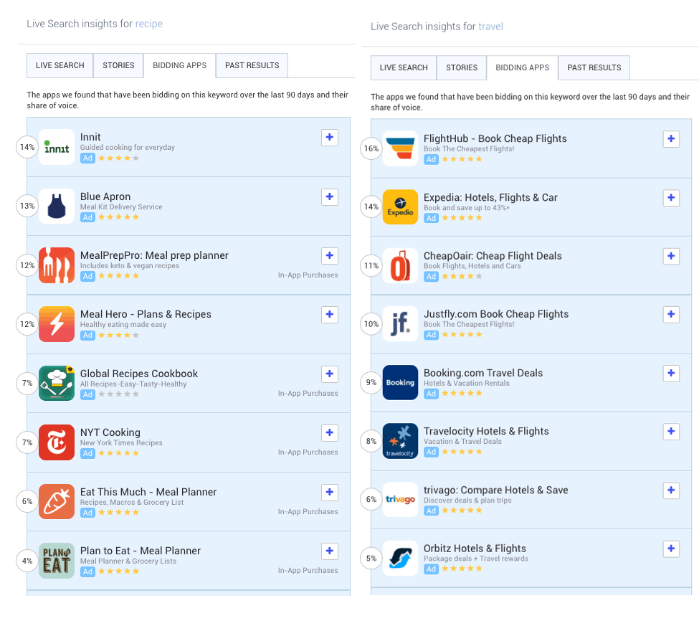
Task: Click the Innit app icon
Action: pos(57,147)
